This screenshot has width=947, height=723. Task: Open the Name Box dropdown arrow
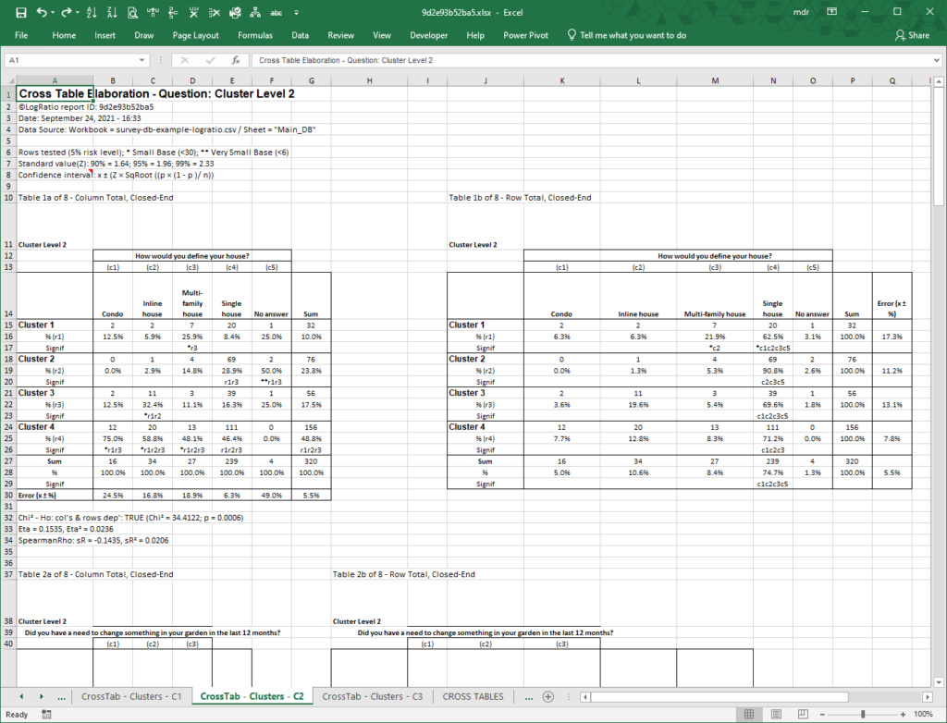point(141,60)
